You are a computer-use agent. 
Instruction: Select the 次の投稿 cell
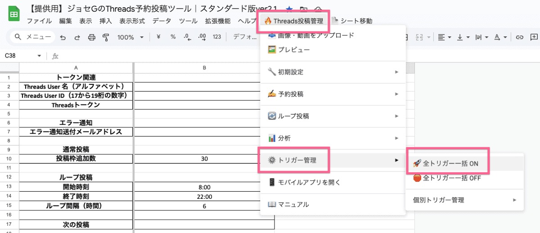pos(76,224)
